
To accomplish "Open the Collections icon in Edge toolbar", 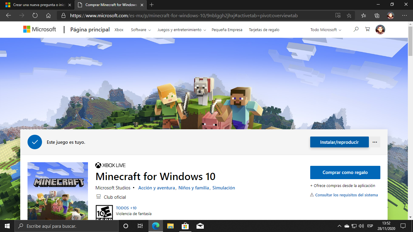I will pyautogui.click(x=377, y=15).
